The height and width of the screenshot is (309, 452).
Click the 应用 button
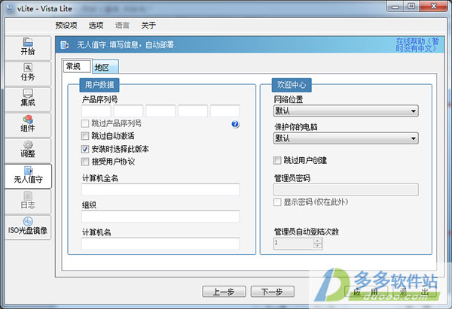click(x=366, y=292)
